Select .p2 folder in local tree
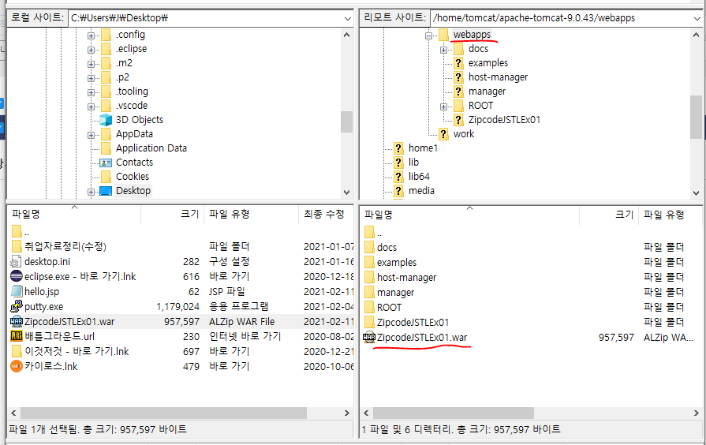Screen dimensions: 706x445 [x=122, y=77]
